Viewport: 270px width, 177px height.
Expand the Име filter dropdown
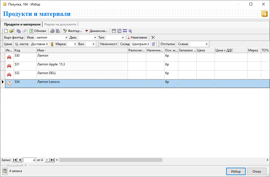coord(66,37)
